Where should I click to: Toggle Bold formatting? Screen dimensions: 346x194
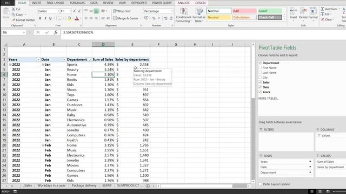40,18
